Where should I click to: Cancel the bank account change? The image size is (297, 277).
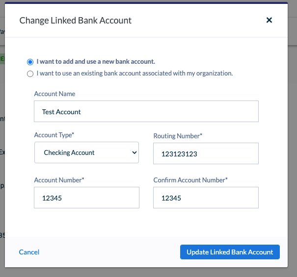29,252
